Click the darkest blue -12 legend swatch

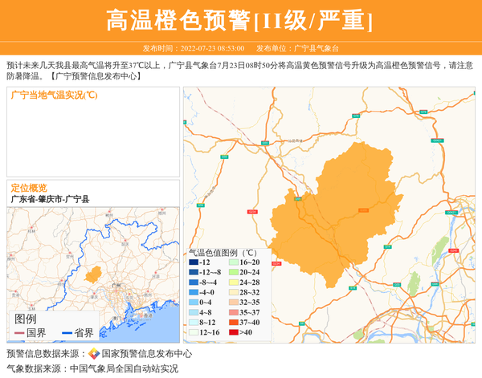coord(194,262)
